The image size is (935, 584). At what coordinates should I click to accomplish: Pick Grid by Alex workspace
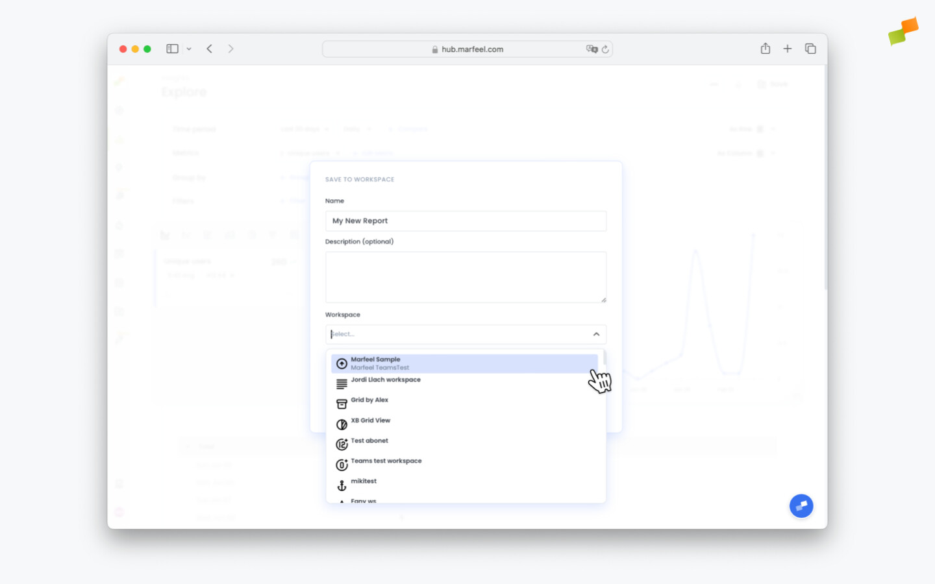[369, 400]
